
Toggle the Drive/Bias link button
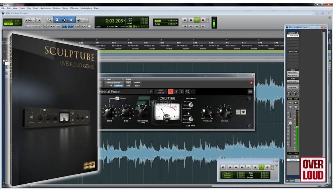point(117,98)
